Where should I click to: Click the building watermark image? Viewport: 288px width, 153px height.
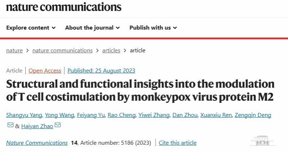pyautogui.click(x=263, y=141)
